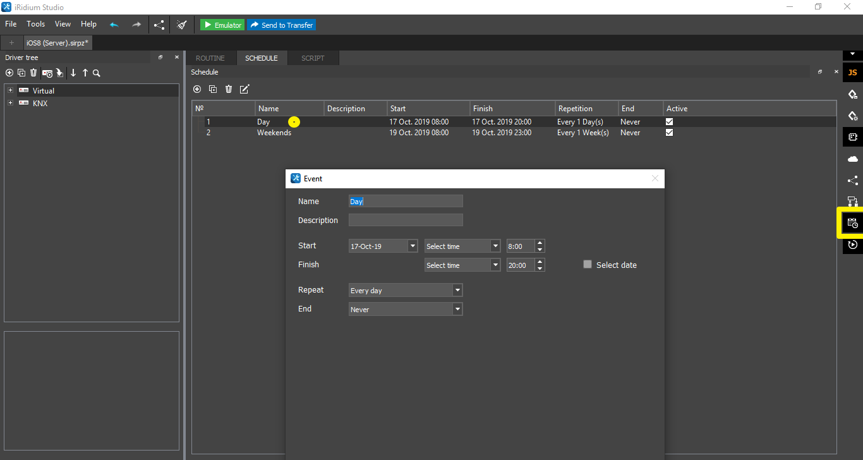Duplicate the selected schedule event
Screen dimensions: 863x460
[x=213, y=89]
